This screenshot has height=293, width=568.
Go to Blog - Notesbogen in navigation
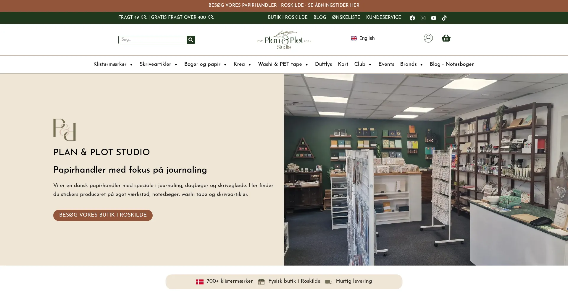[452, 64]
